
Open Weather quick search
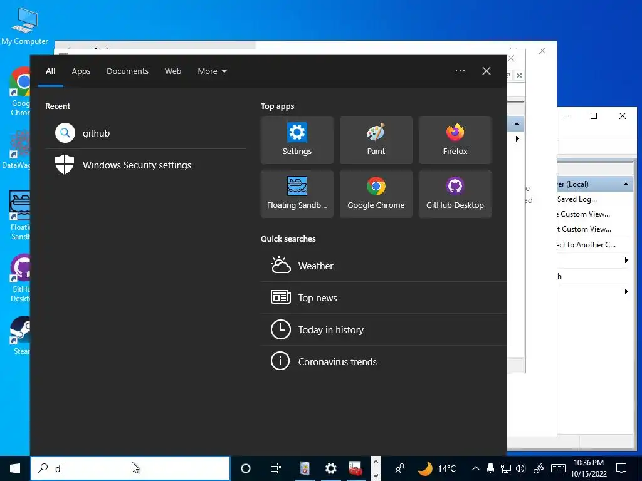tap(384, 266)
